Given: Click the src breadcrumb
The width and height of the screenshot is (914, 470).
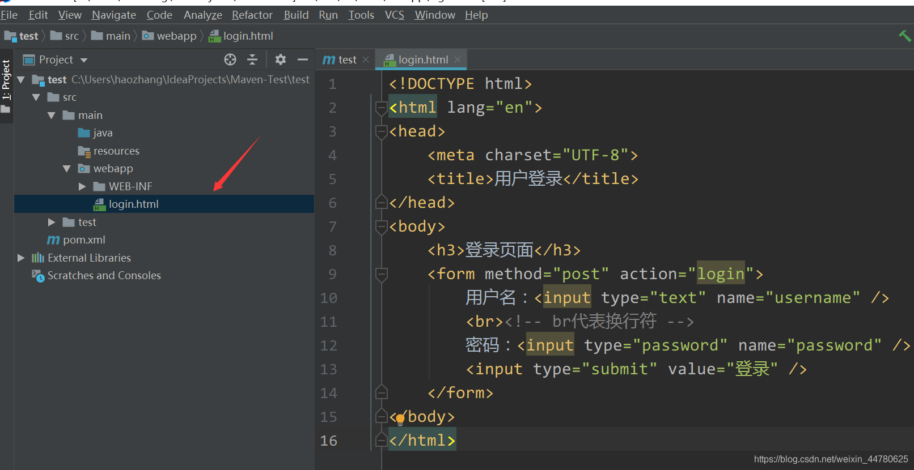Looking at the screenshot, I should point(65,36).
